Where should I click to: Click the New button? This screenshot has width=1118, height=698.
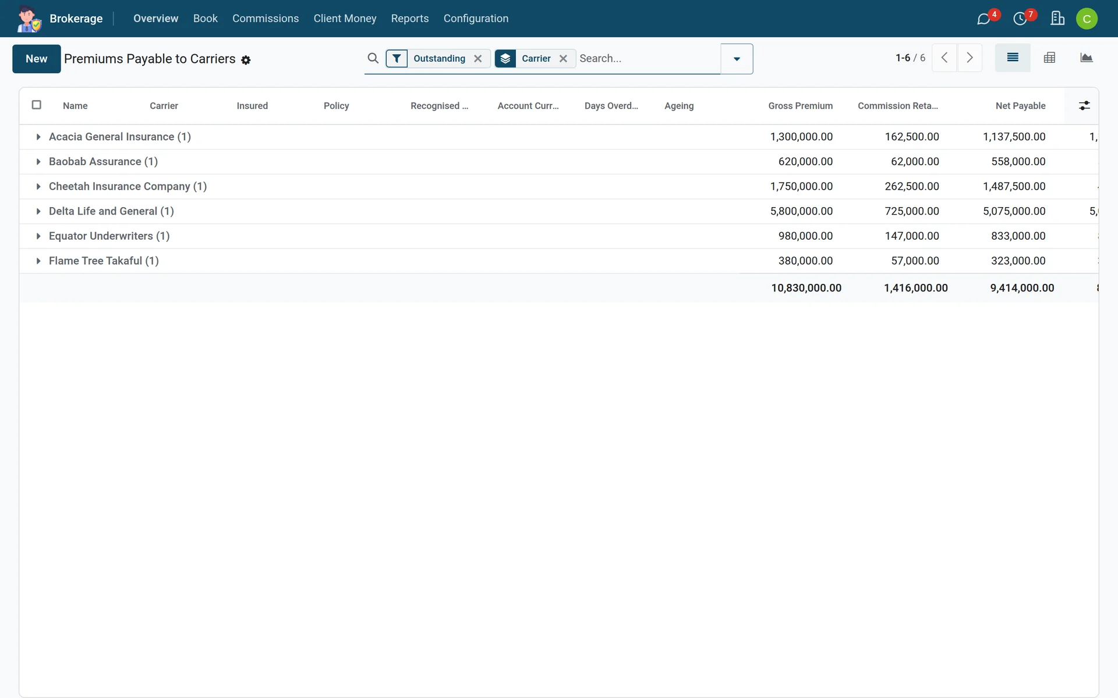37,59
